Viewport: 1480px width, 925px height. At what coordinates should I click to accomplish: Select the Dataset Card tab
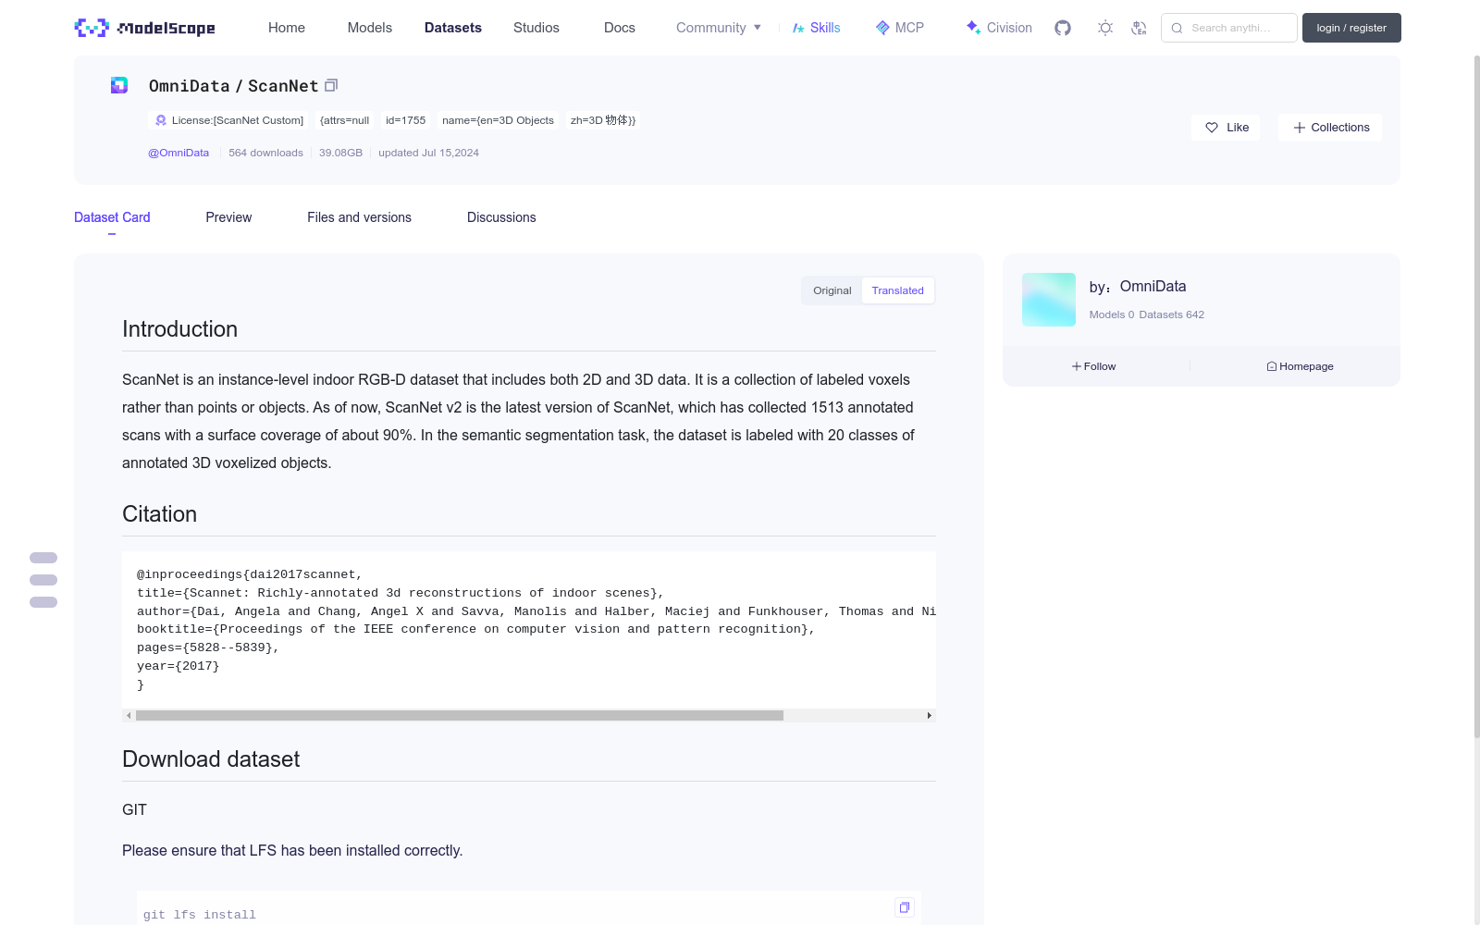point(112,217)
